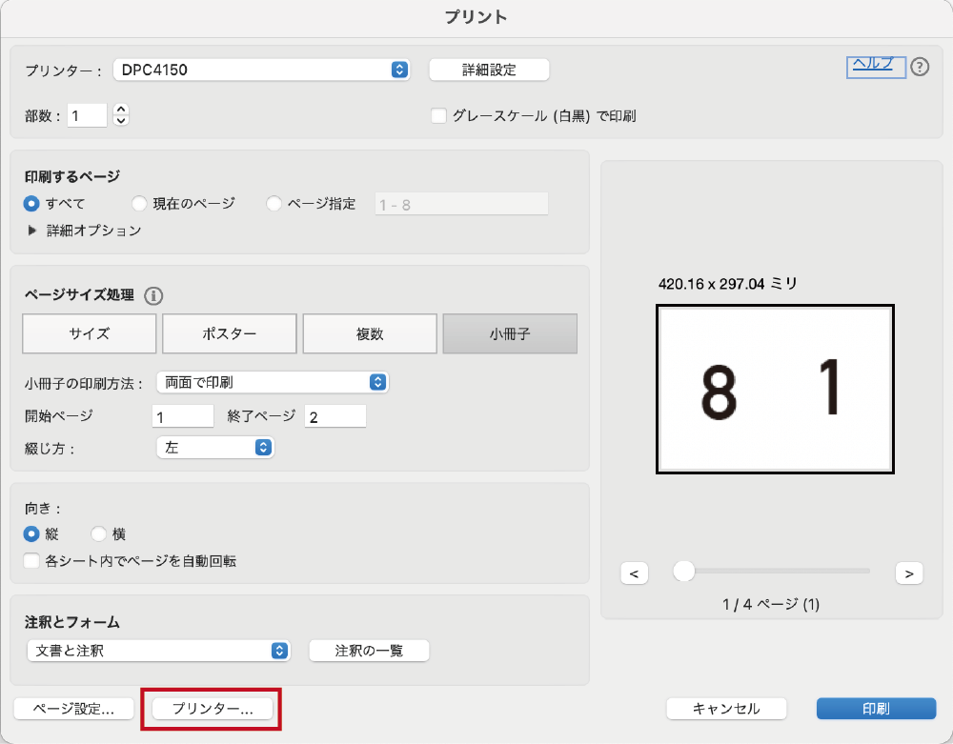Expand the 詳細オプション disclosure triangle

(x=32, y=231)
